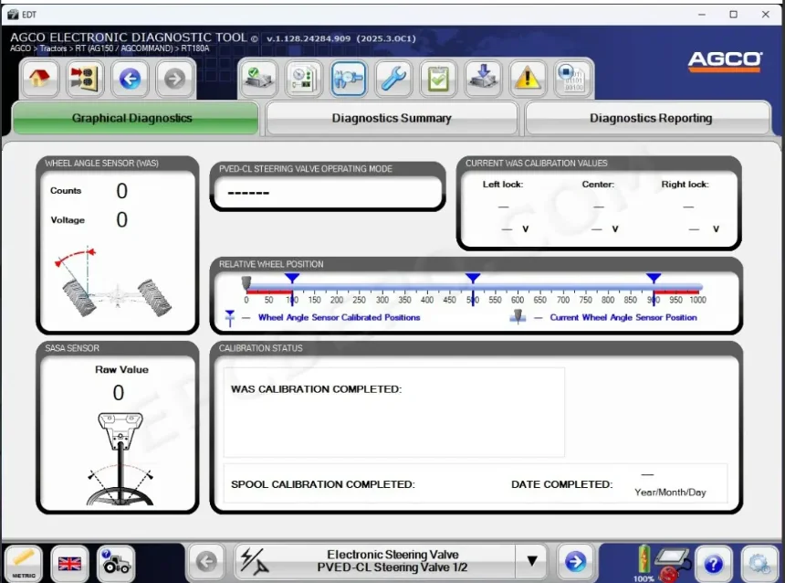Switch to Diagnostics Summary tab

[392, 118]
